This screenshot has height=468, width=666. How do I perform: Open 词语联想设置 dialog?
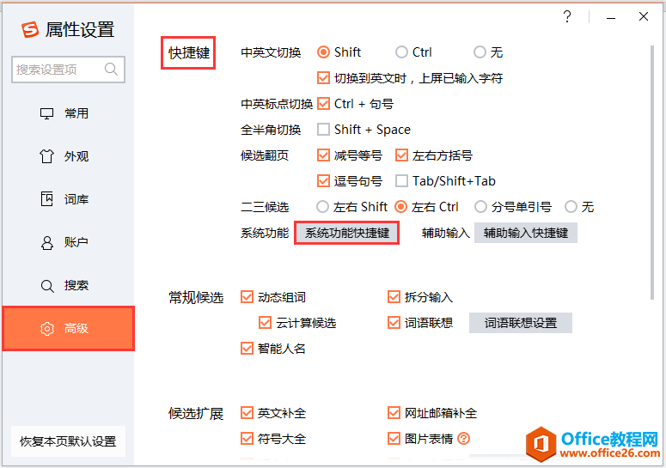click(521, 323)
